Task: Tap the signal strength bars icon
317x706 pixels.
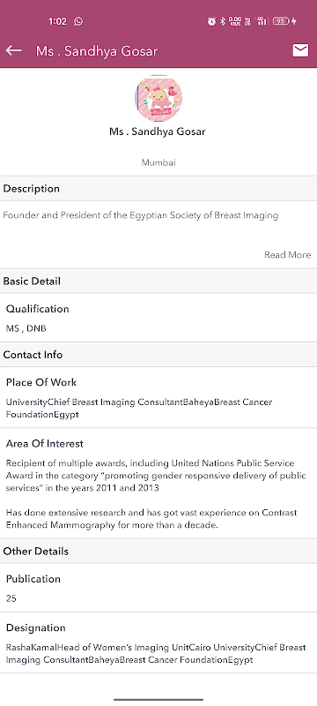Action: 262,21
